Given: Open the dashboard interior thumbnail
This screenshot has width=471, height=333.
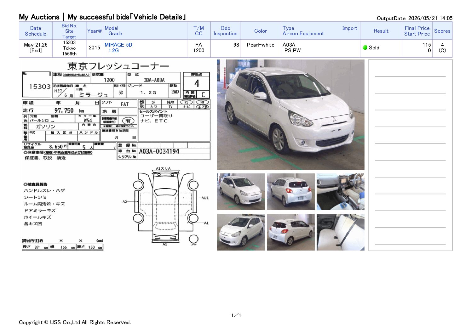Looking at the screenshot, I should [x=340, y=192].
